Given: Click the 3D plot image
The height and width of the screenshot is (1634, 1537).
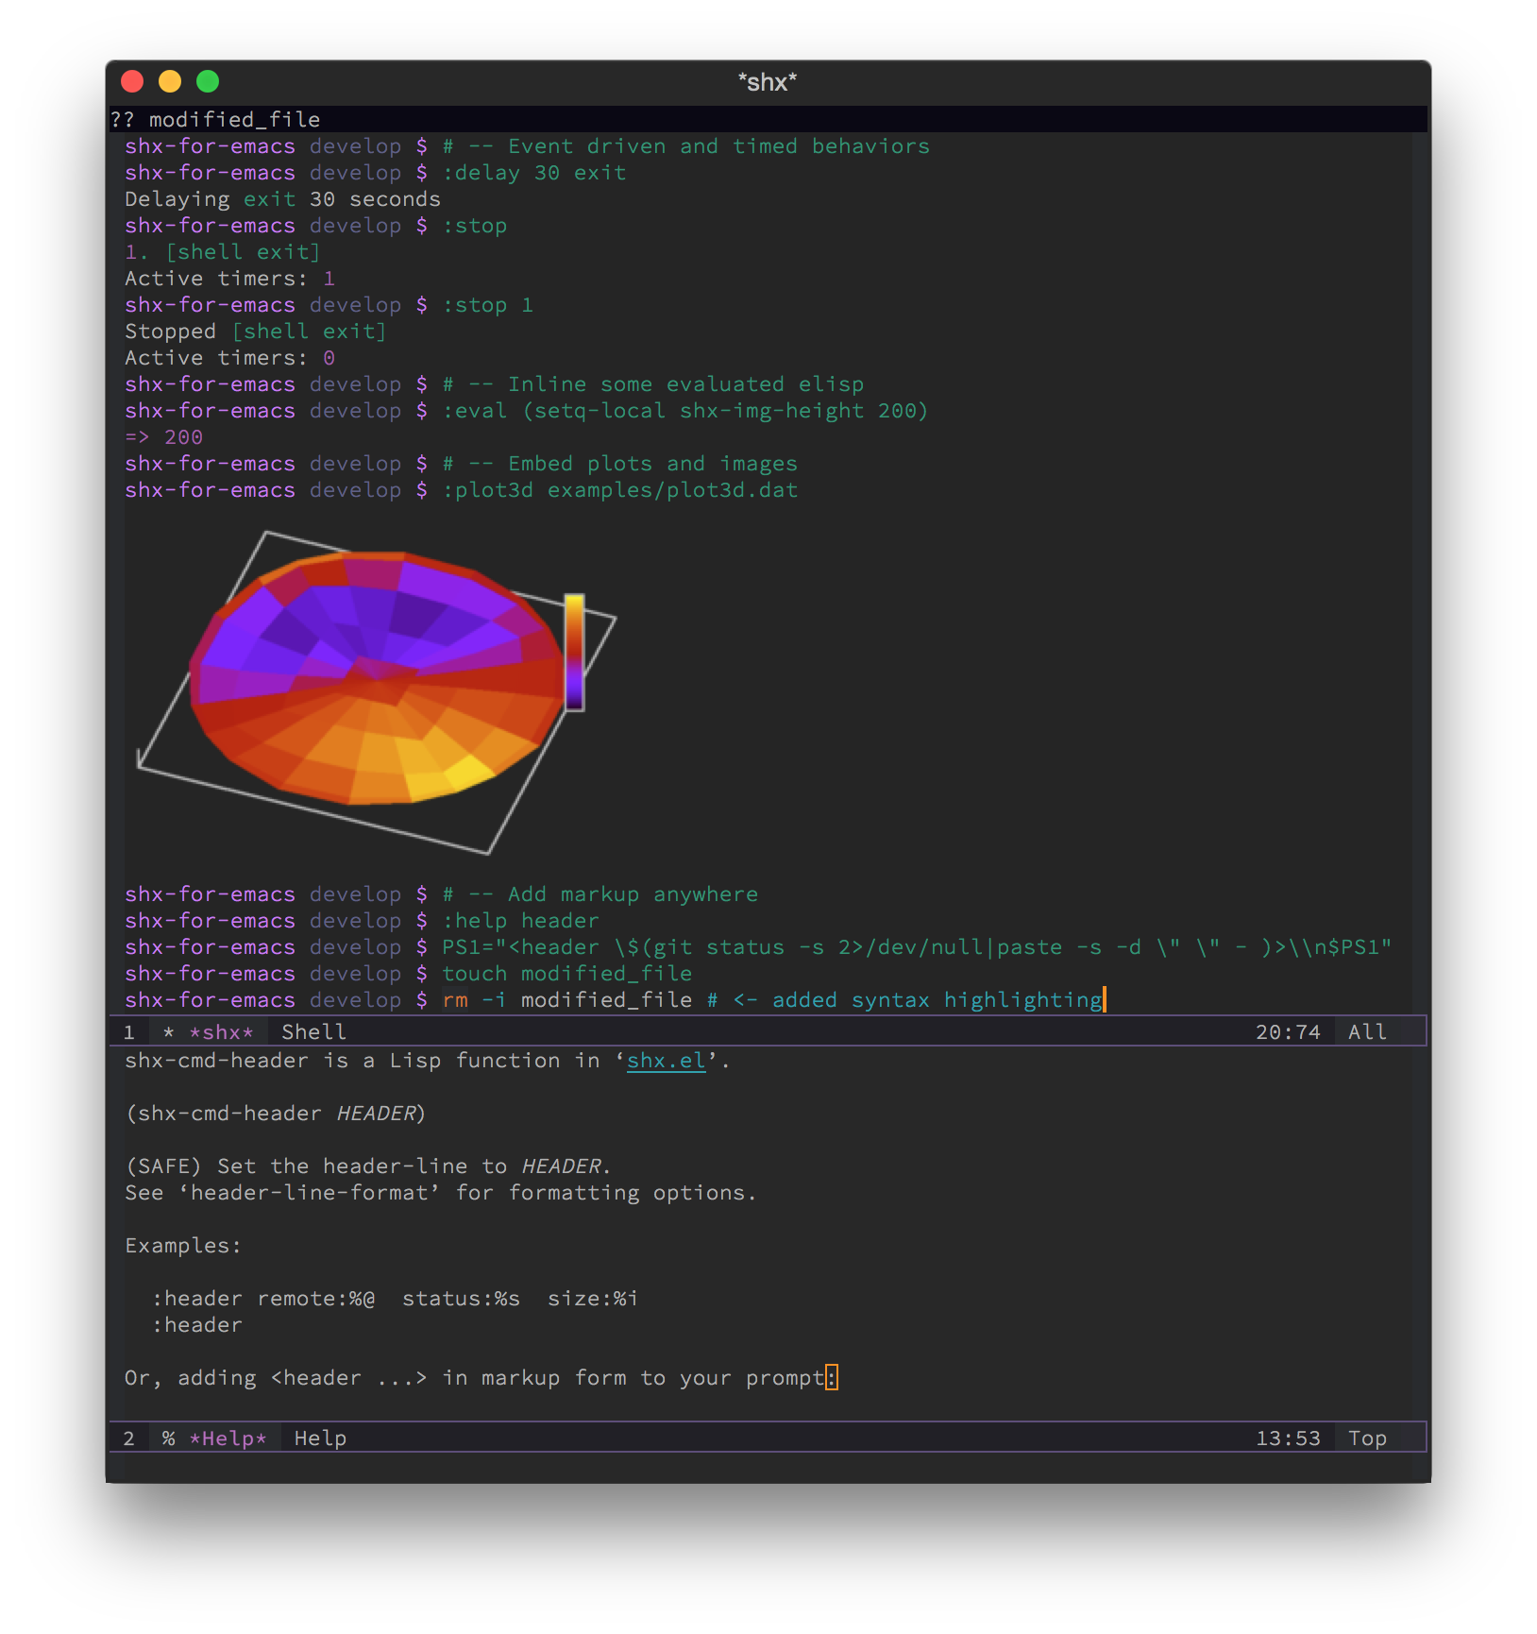Looking at the screenshot, I should click(x=378, y=692).
